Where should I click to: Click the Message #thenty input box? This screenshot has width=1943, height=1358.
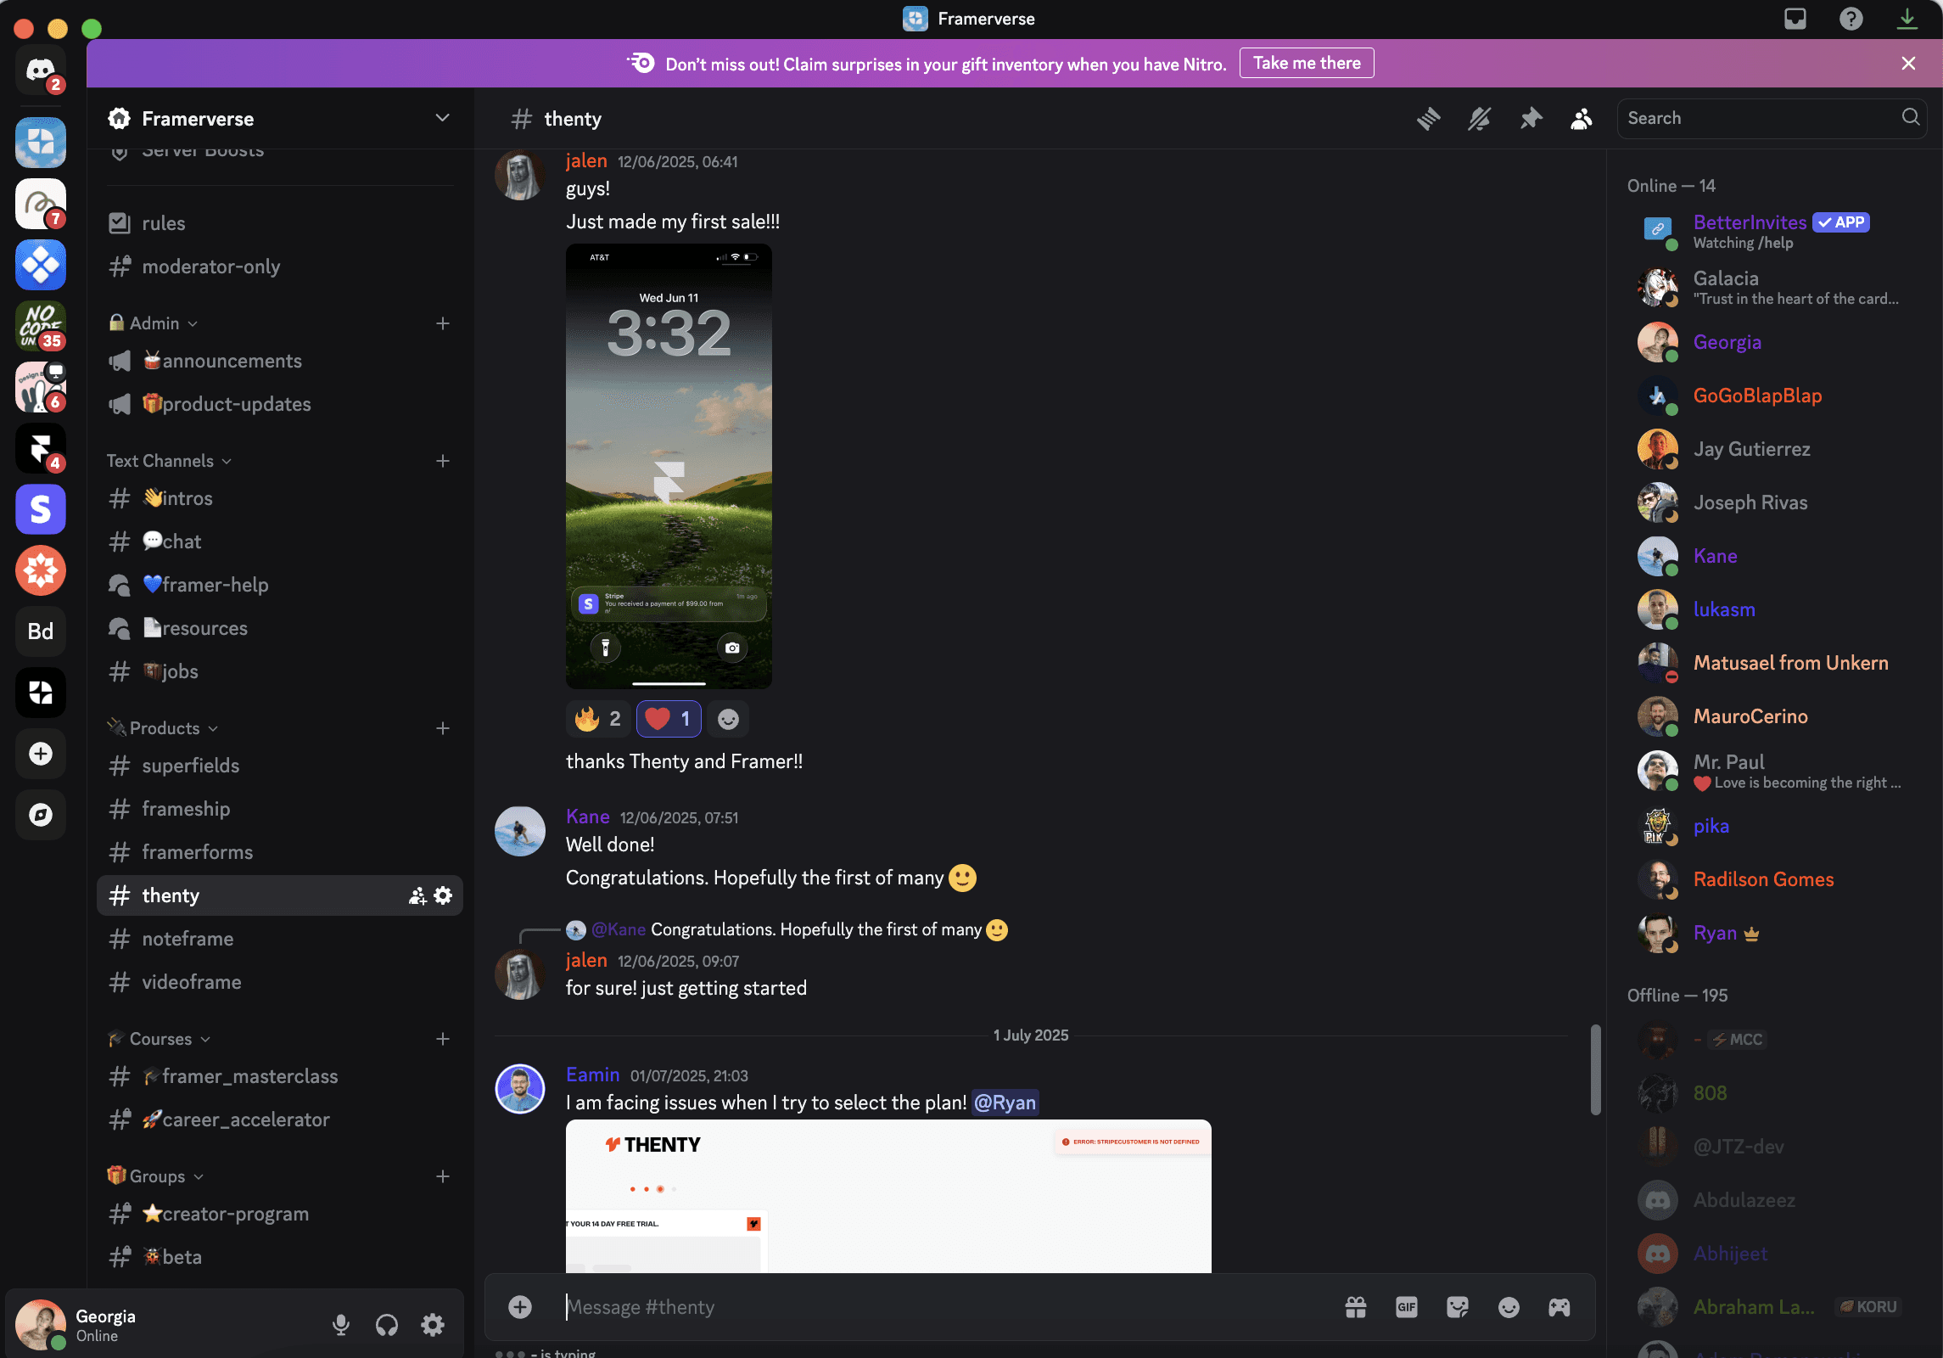[x=947, y=1307]
